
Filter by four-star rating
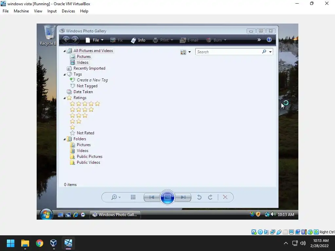click(x=82, y=110)
